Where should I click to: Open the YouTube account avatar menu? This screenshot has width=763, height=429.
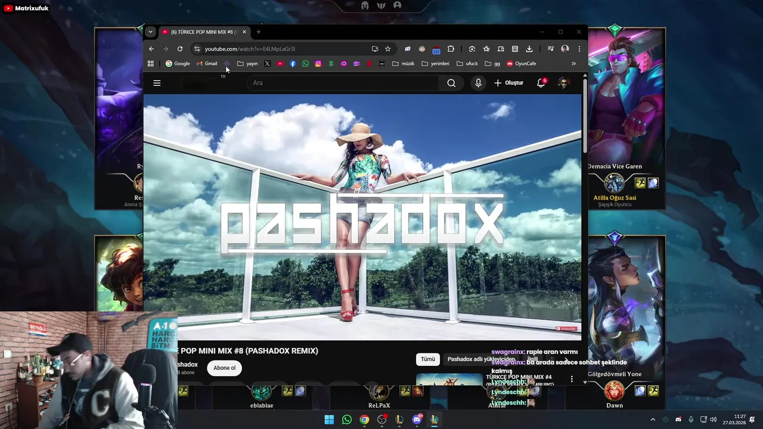click(x=563, y=83)
